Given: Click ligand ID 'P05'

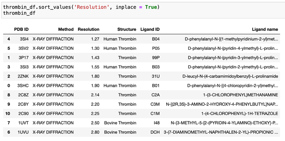Looking at the screenshot, I should point(156,48).
